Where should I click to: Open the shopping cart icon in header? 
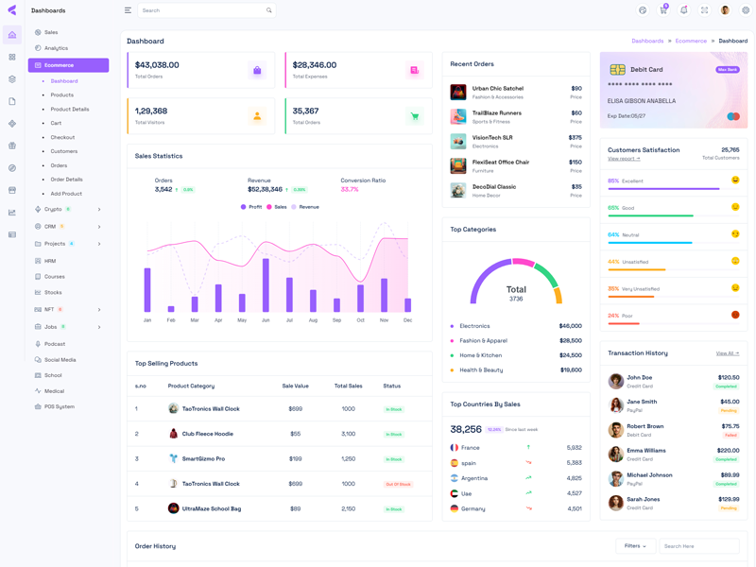click(x=663, y=10)
